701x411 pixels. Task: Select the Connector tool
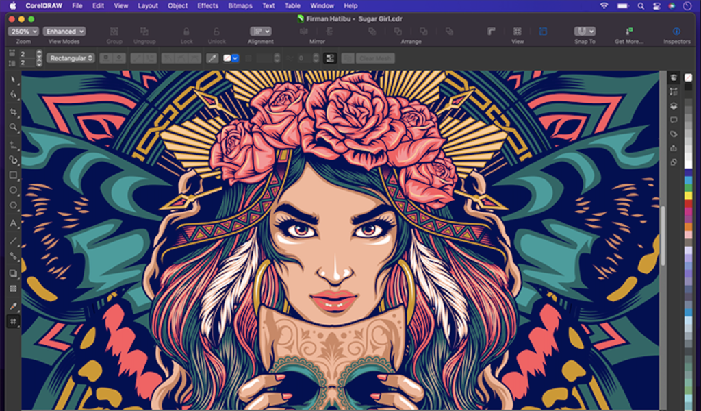[13, 256]
